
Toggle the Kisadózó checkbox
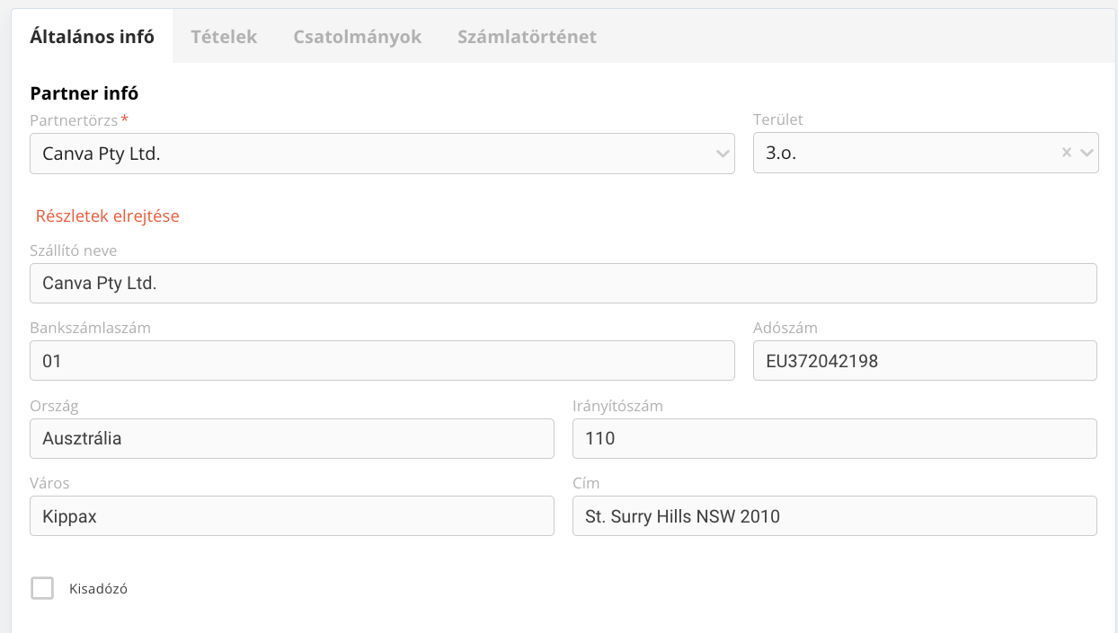tap(42, 588)
